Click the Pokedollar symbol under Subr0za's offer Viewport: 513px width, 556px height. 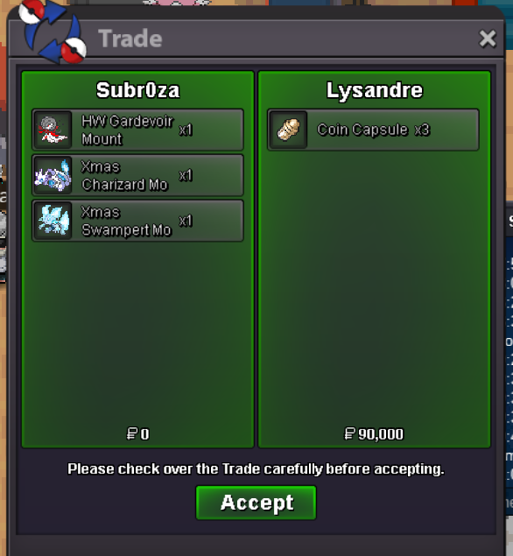[132, 433]
